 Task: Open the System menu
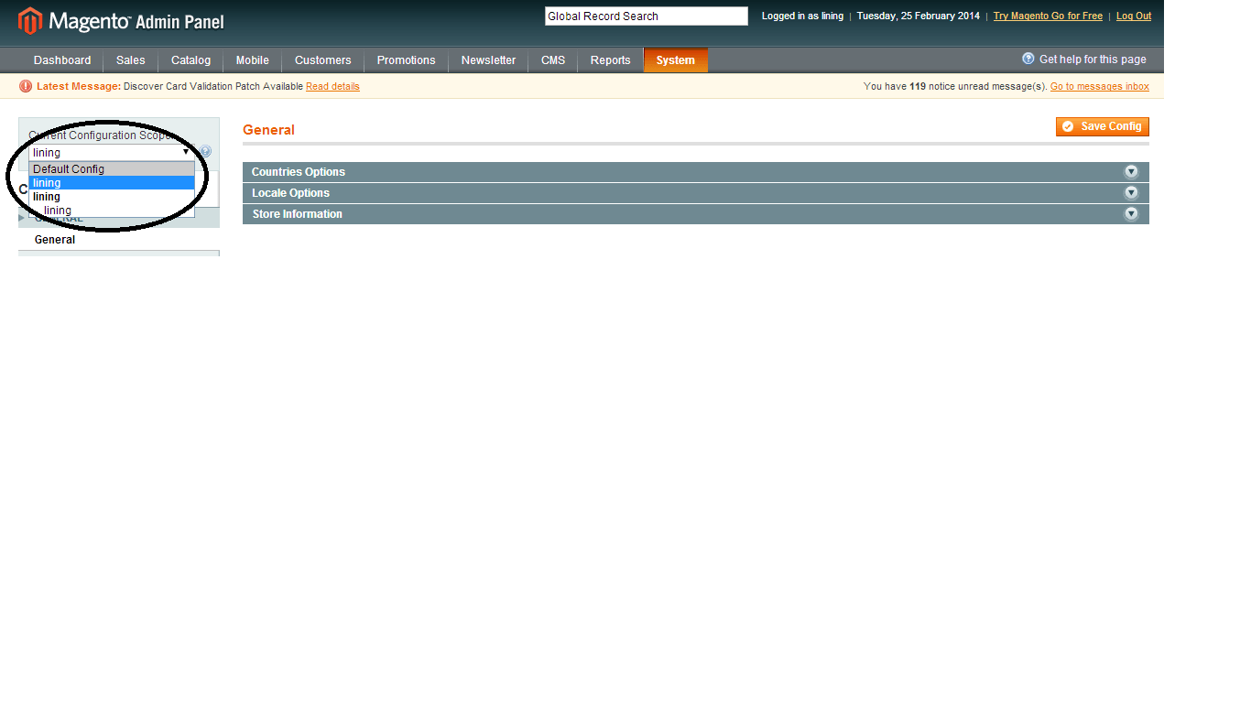(x=676, y=60)
